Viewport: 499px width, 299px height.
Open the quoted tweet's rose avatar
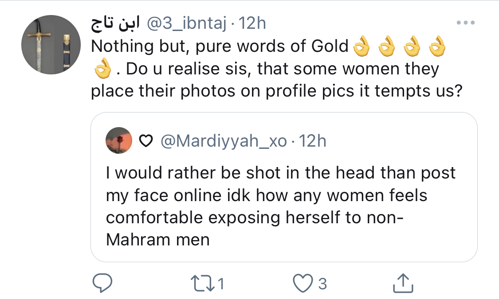click(118, 141)
